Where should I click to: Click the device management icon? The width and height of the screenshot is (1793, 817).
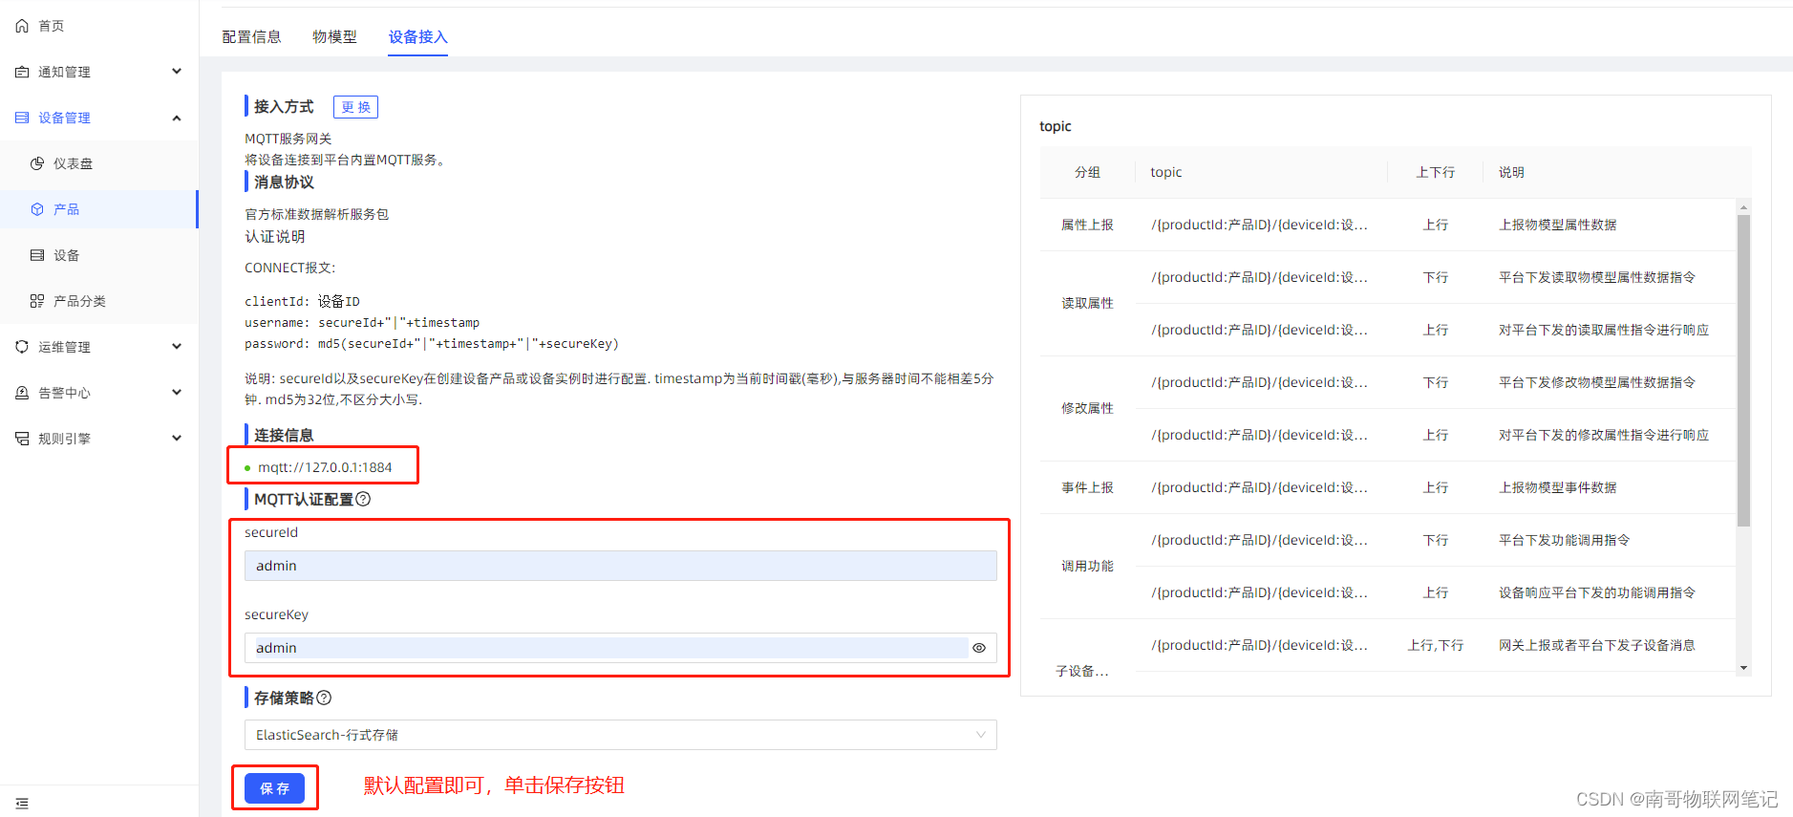pos(22,118)
